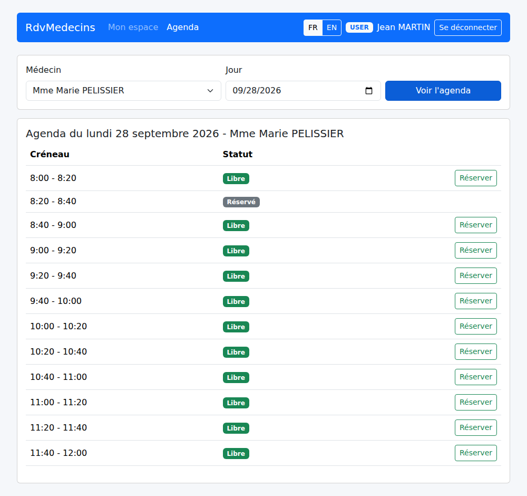Click the Se déconnecter button
The width and height of the screenshot is (527, 496).
coord(468,27)
